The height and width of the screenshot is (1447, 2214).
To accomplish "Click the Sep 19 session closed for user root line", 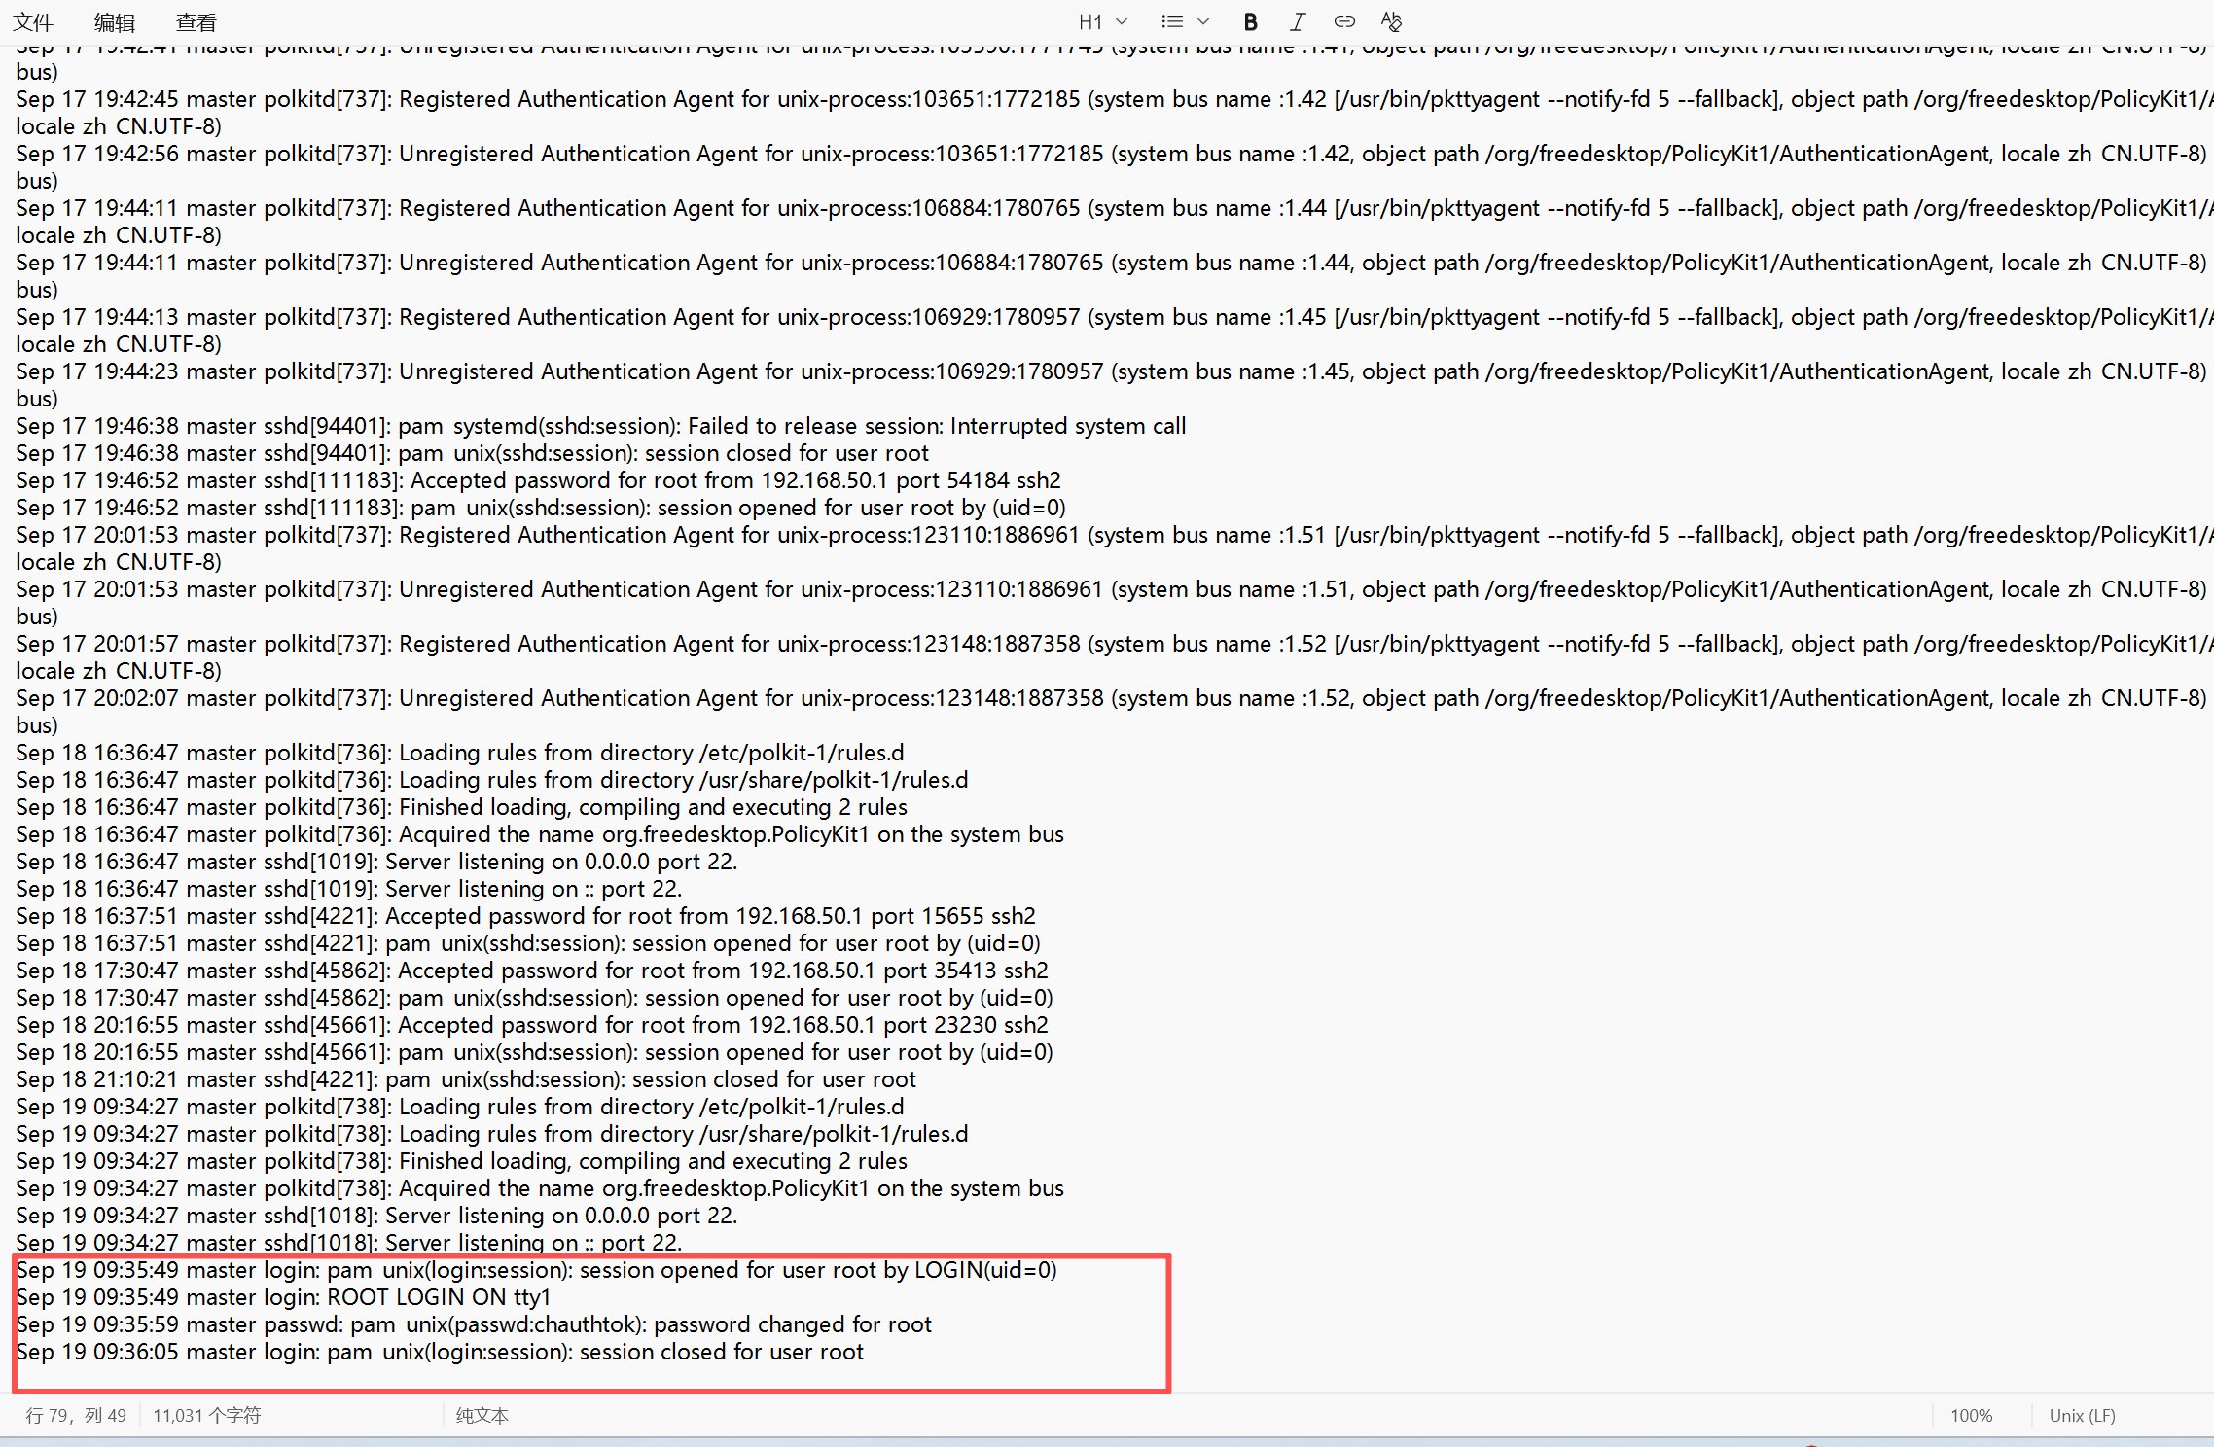I will coord(440,1352).
